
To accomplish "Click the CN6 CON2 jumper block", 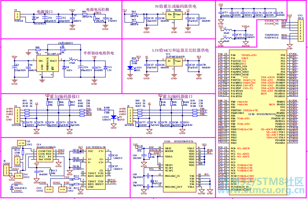I will pyautogui.click(x=63, y=189).
